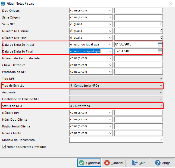Focus Protocolo da NFE value field
Screen dimensions: 175x168
click(x=139, y=72)
